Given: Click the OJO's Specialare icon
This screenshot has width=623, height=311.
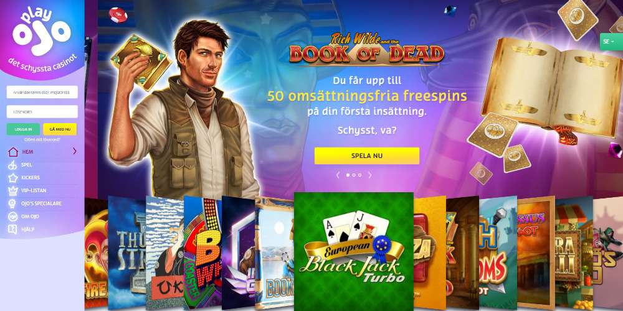Looking at the screenshot, I should [x=13, y=203].
